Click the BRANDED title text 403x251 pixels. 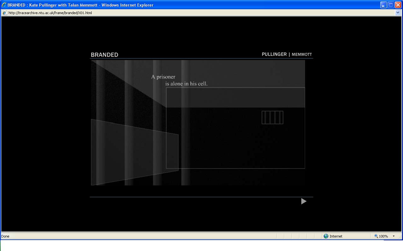[x=105, y=55]
